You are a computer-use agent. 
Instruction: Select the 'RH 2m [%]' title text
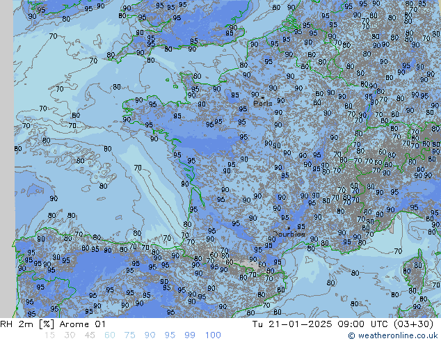coord(27,324)
